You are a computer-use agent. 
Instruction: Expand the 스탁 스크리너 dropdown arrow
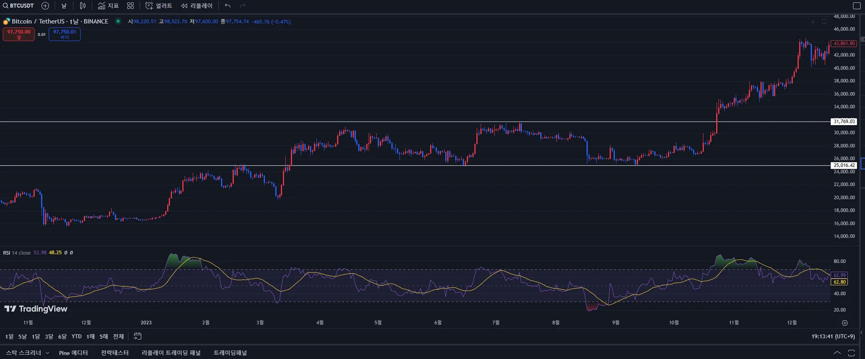click(47, 353)
